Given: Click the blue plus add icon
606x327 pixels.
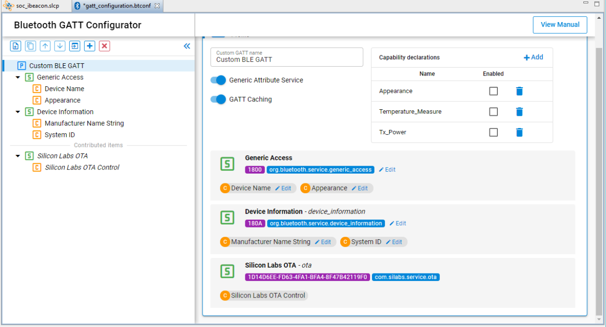Looking at the screenshot, I should click(89, 46).
